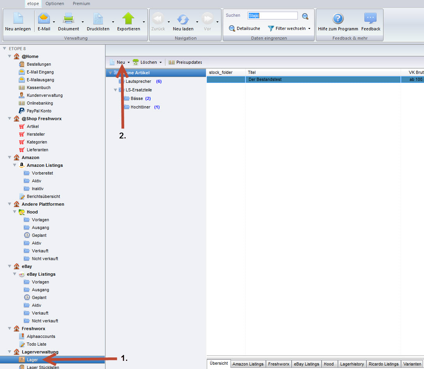
Task: Switch to the Optionen ribbon tab
Action: pos(55,3)
